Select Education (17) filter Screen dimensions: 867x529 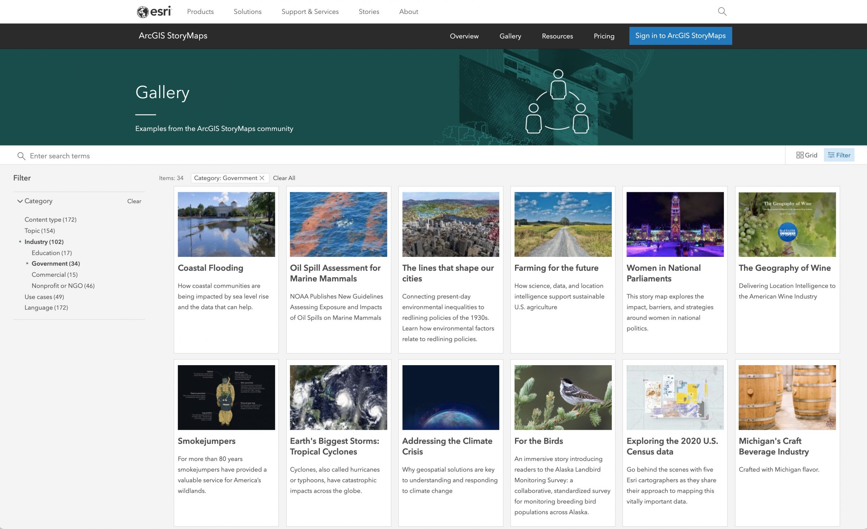pyautogui.click(x=52, y=253)
